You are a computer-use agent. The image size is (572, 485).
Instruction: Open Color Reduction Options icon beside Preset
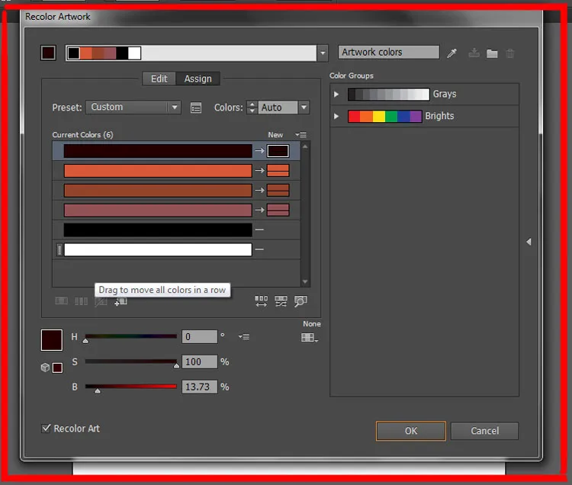coord(196,108)
